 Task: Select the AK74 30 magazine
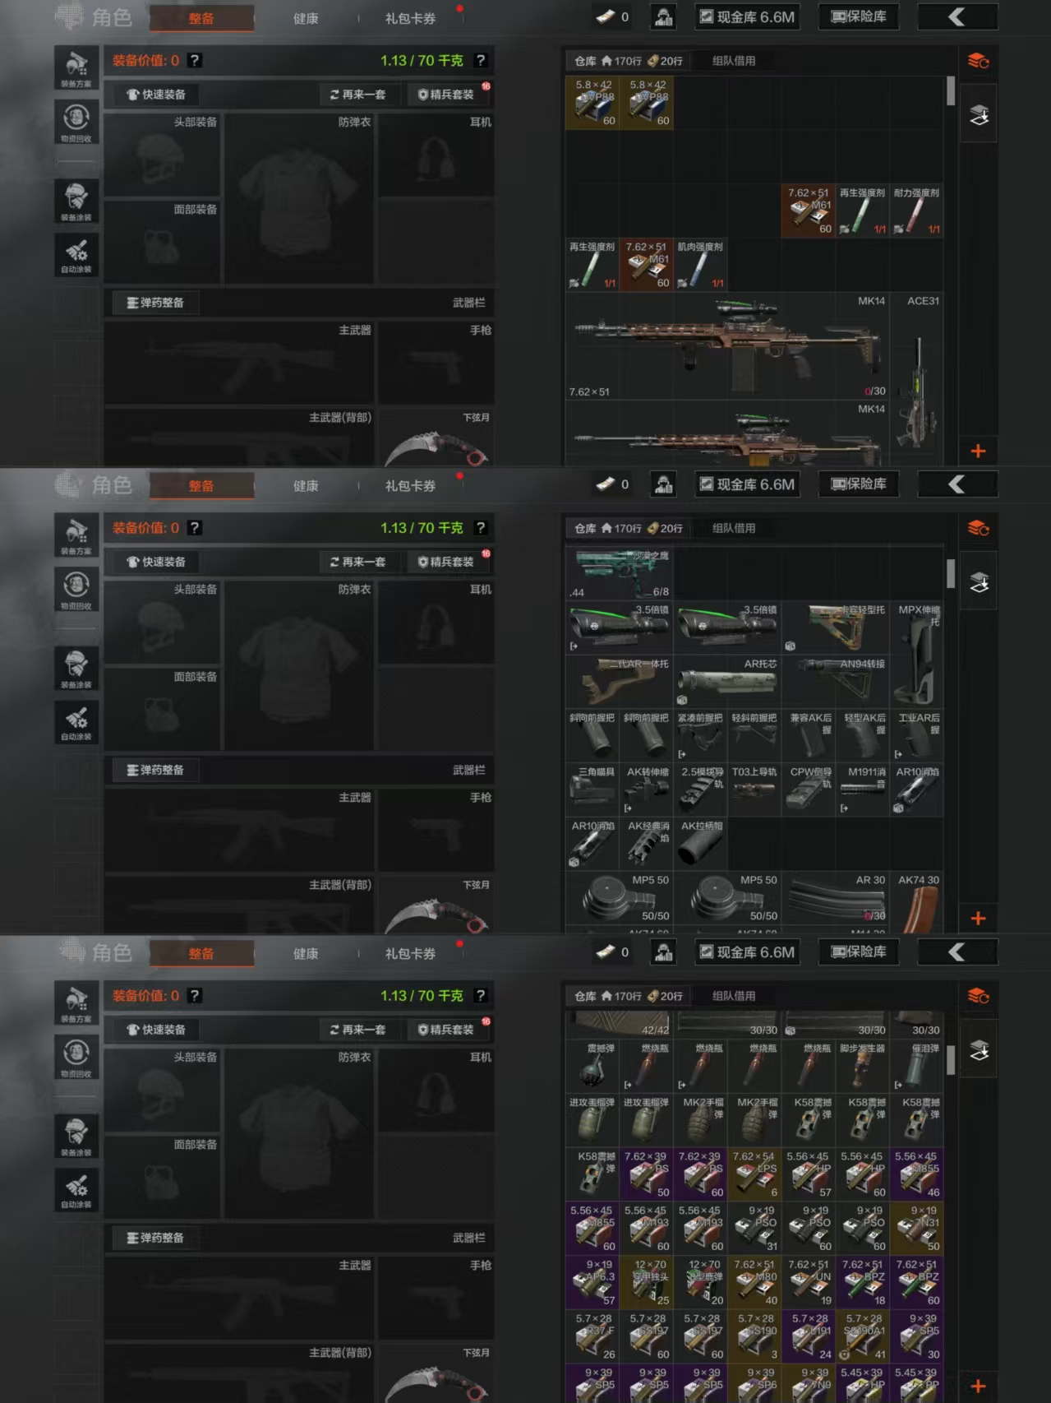point(917,902)
